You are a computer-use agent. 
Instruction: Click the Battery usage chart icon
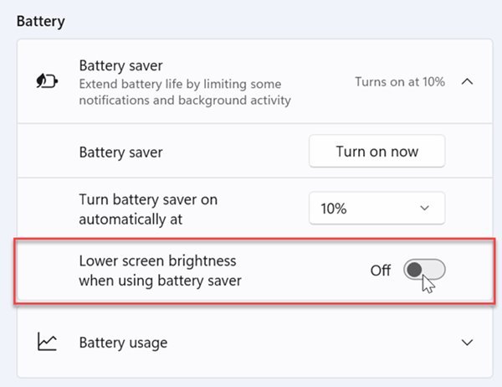[47, 342]
